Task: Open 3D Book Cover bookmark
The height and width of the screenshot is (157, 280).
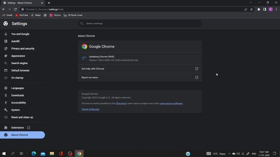Action: pyautogui.click(x=73, y=15)
